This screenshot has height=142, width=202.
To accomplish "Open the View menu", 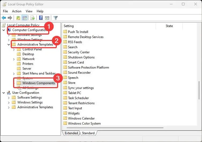I will click(29, 11).
